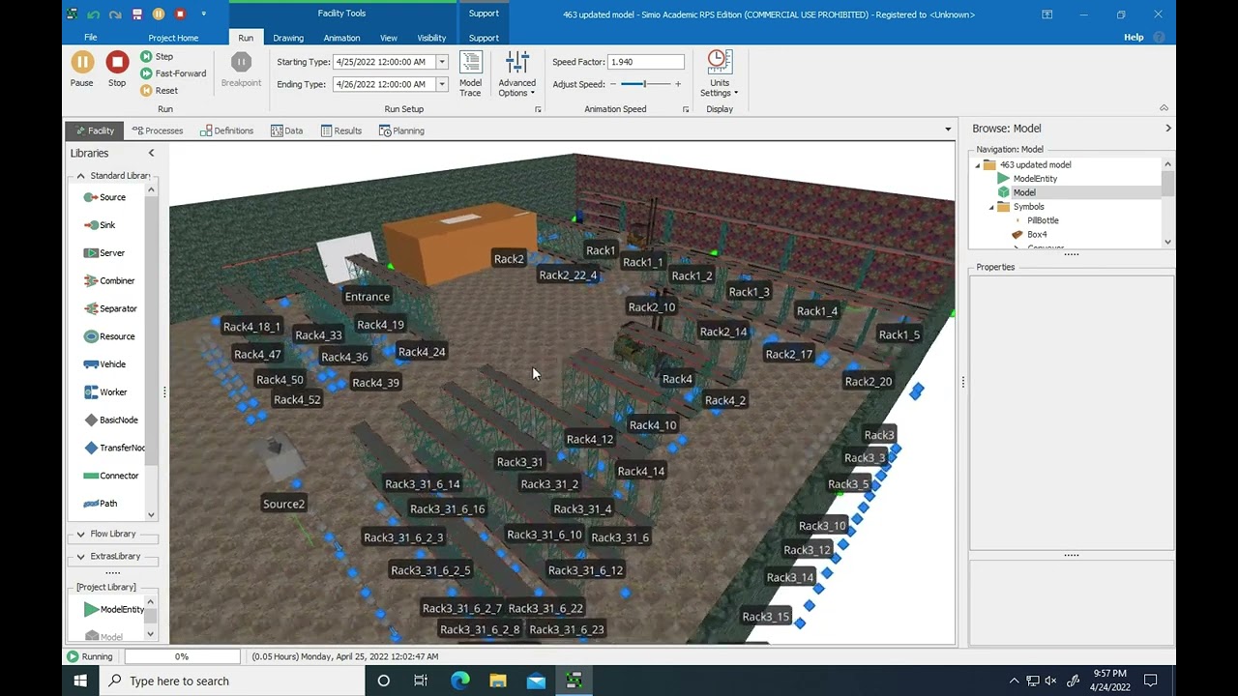Screen dimensions: 1238x696
Task: Decrease speed with minus button
Action: pos(613,84)
